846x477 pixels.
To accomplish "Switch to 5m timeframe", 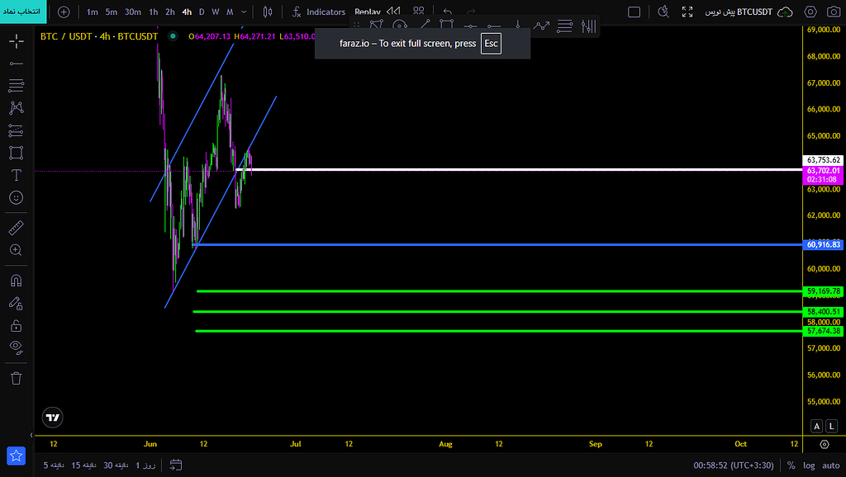I will (x=112, y=12).
